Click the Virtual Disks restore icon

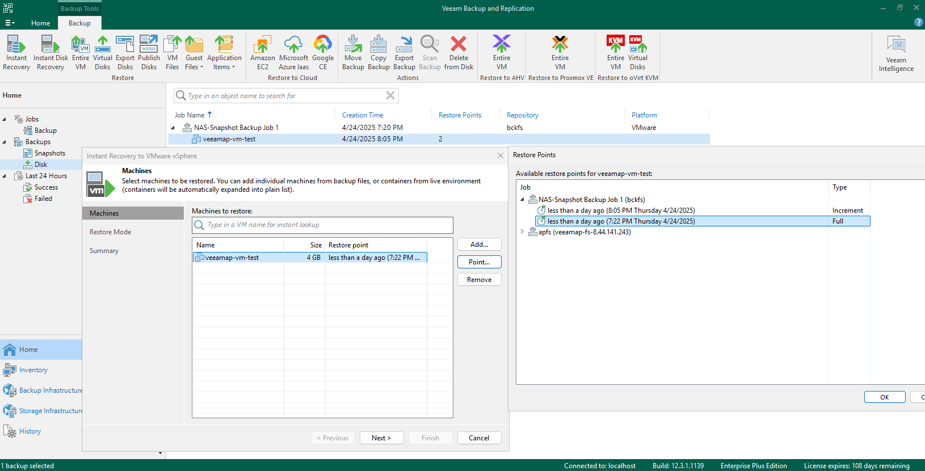pyautogui.click(x=102, y=53)
